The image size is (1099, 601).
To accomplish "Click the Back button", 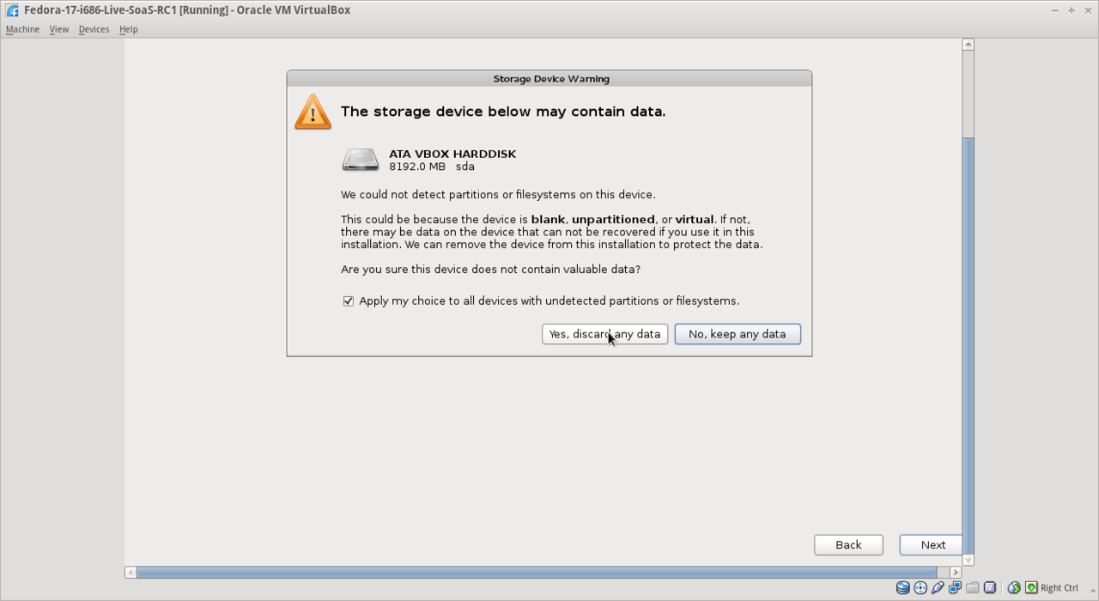I will (x=848, y=544).
